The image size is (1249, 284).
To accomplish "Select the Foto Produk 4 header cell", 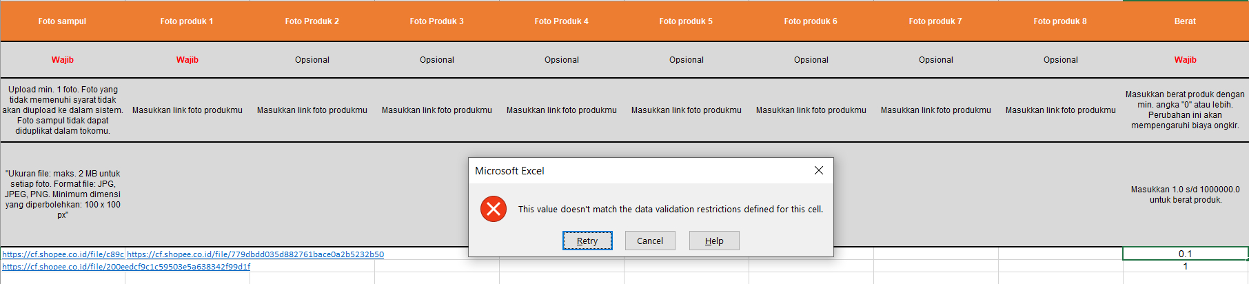I will pyautogui.click(x=562, y=21).
